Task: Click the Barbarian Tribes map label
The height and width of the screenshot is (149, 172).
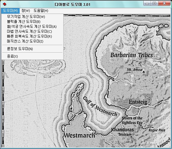Action: pos(132,55)
